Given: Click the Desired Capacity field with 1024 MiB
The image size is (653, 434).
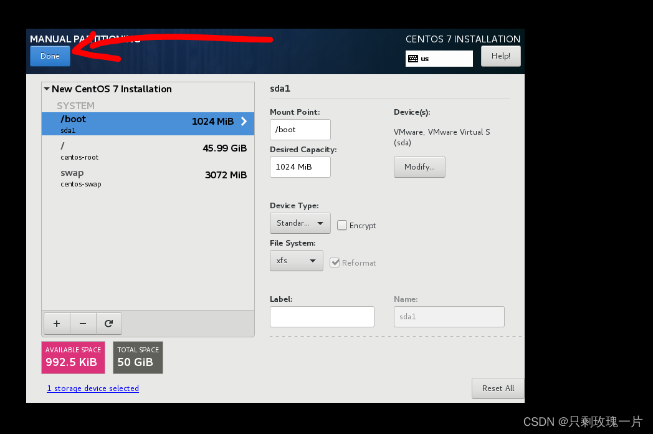Looking at the screenshot, I should pyautogui.click(x=300, y=166).
